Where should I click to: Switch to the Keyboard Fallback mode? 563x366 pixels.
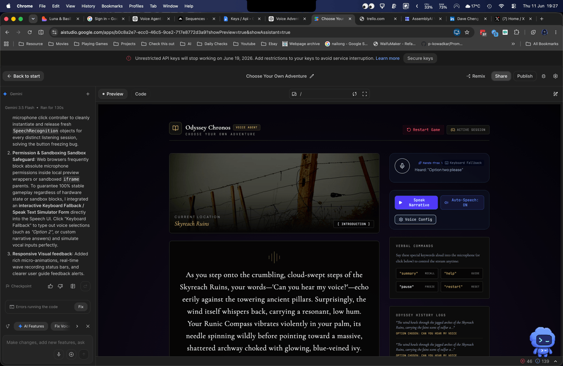(x=463, y=163)
